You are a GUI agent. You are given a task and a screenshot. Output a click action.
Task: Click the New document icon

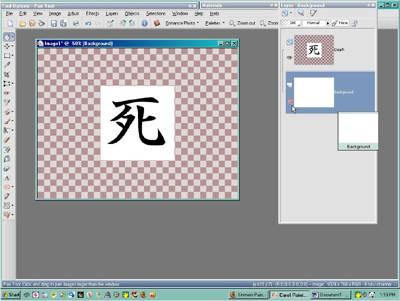point(11,23)
